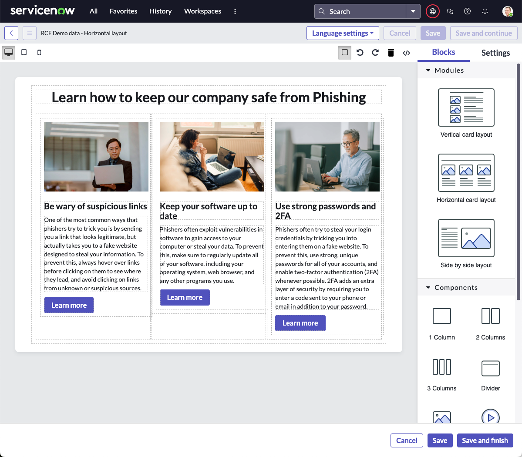
Task: Toggle the component outline view icon
Action: tap(345, 53)
